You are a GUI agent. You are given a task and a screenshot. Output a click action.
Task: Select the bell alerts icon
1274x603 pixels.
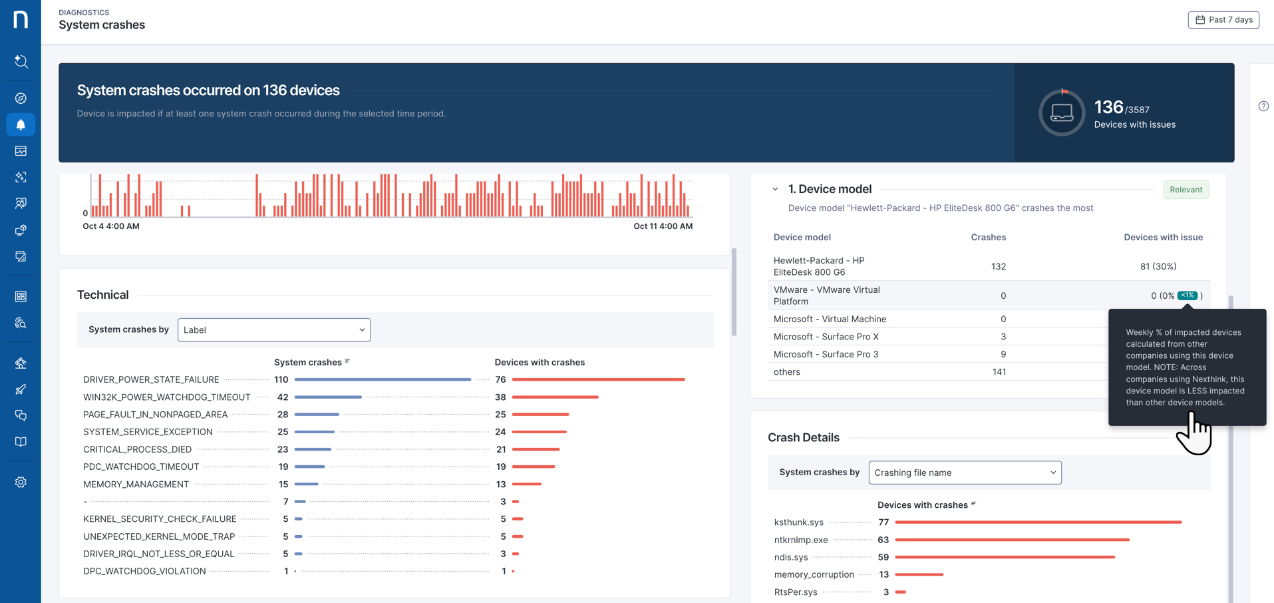pos(21,124)
